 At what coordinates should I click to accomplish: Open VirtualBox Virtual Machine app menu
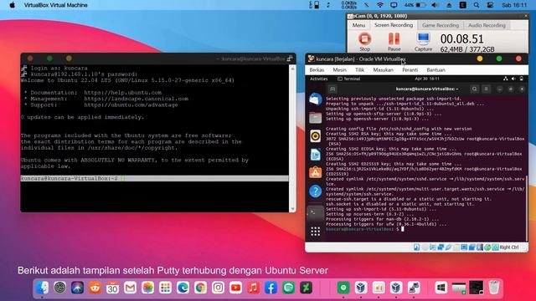pyautogui.click(x=56, y=5)
